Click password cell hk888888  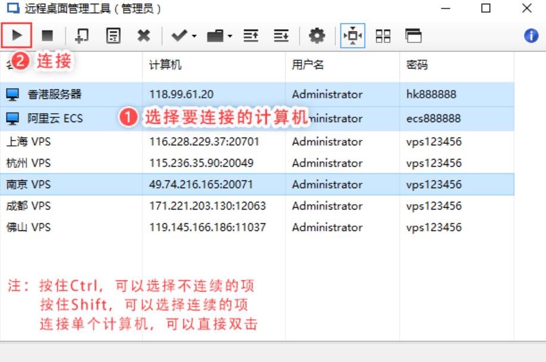click(431, 94)
